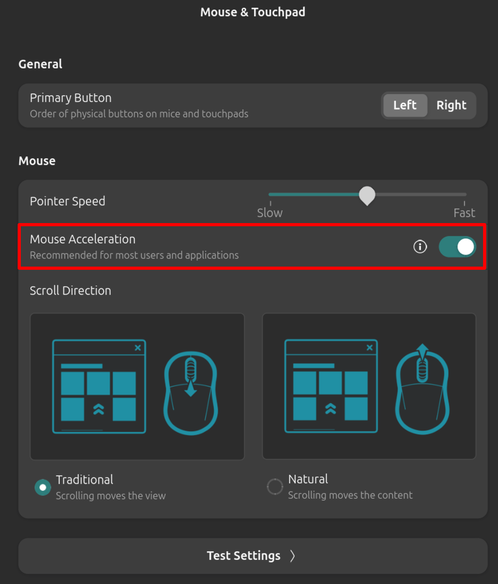Select the Traditional scroll direction radio button
This screenshot has width=498, height=584.
pos(43,487)
